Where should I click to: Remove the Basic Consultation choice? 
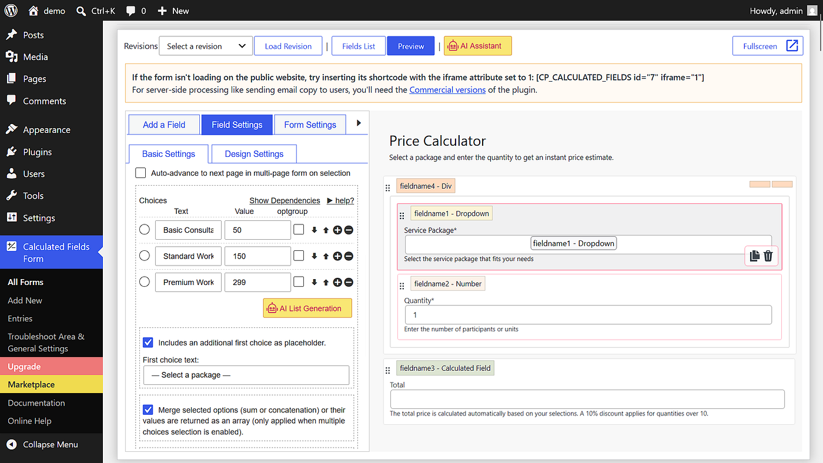[349, 230]
